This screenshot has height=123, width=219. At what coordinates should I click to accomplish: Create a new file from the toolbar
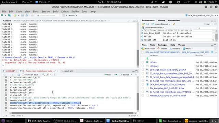pyautogui.click(x=2, y=15)
